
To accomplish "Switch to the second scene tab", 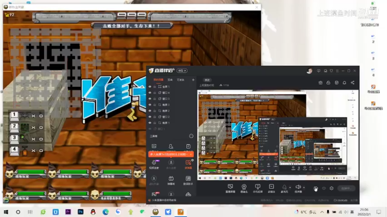I will pos(170,80).
